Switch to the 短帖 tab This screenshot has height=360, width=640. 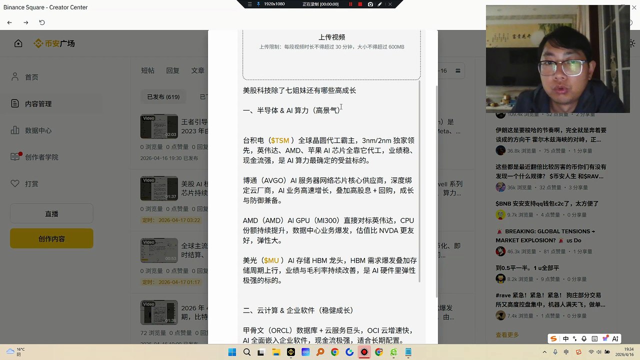pyautogui.click(x=147, y=70)
